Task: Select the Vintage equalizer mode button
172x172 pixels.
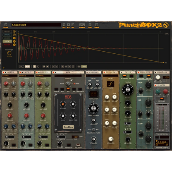Action: tap(148, 76)
